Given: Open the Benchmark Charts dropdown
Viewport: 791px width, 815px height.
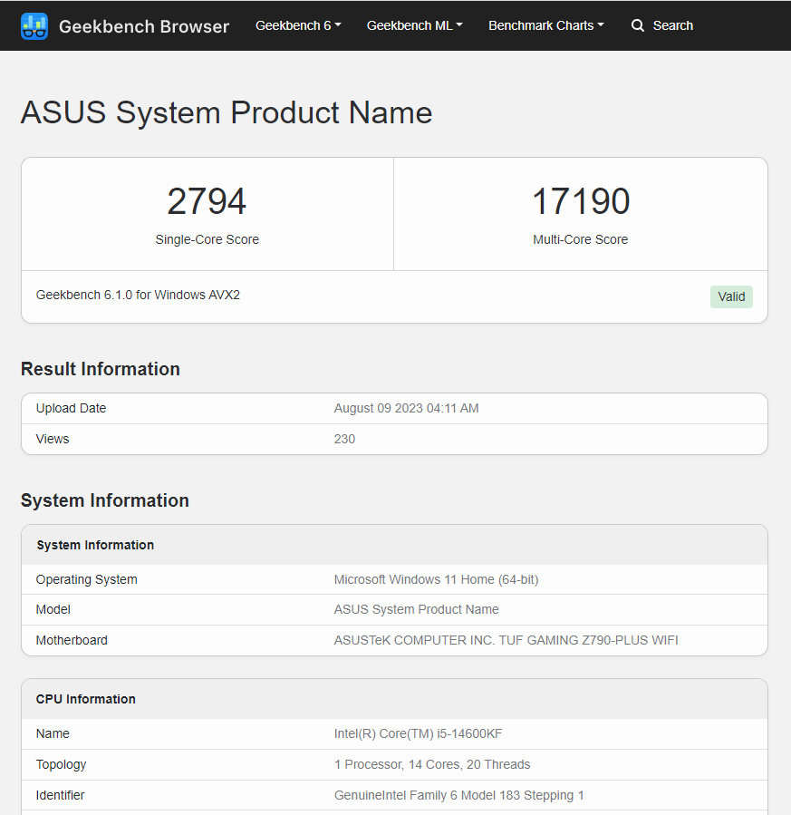Looking at the screenshot, I should 545,25.
